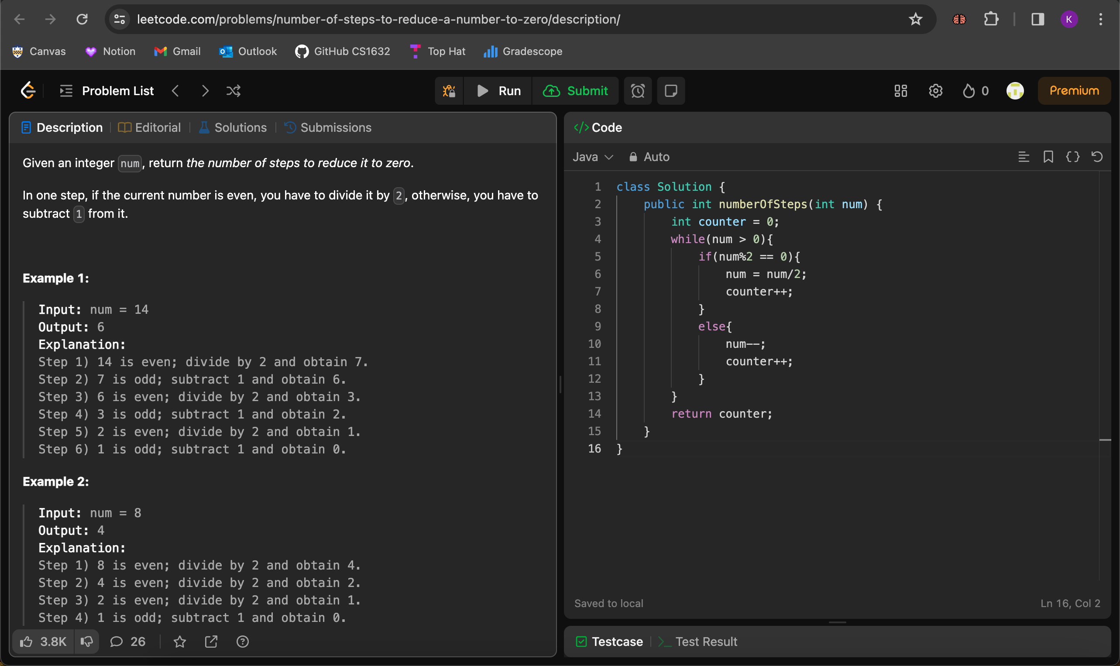Open the notes sticky icon
This screenshot has width=1120, height=666.
pyautogui.click(x=671, y=91)
